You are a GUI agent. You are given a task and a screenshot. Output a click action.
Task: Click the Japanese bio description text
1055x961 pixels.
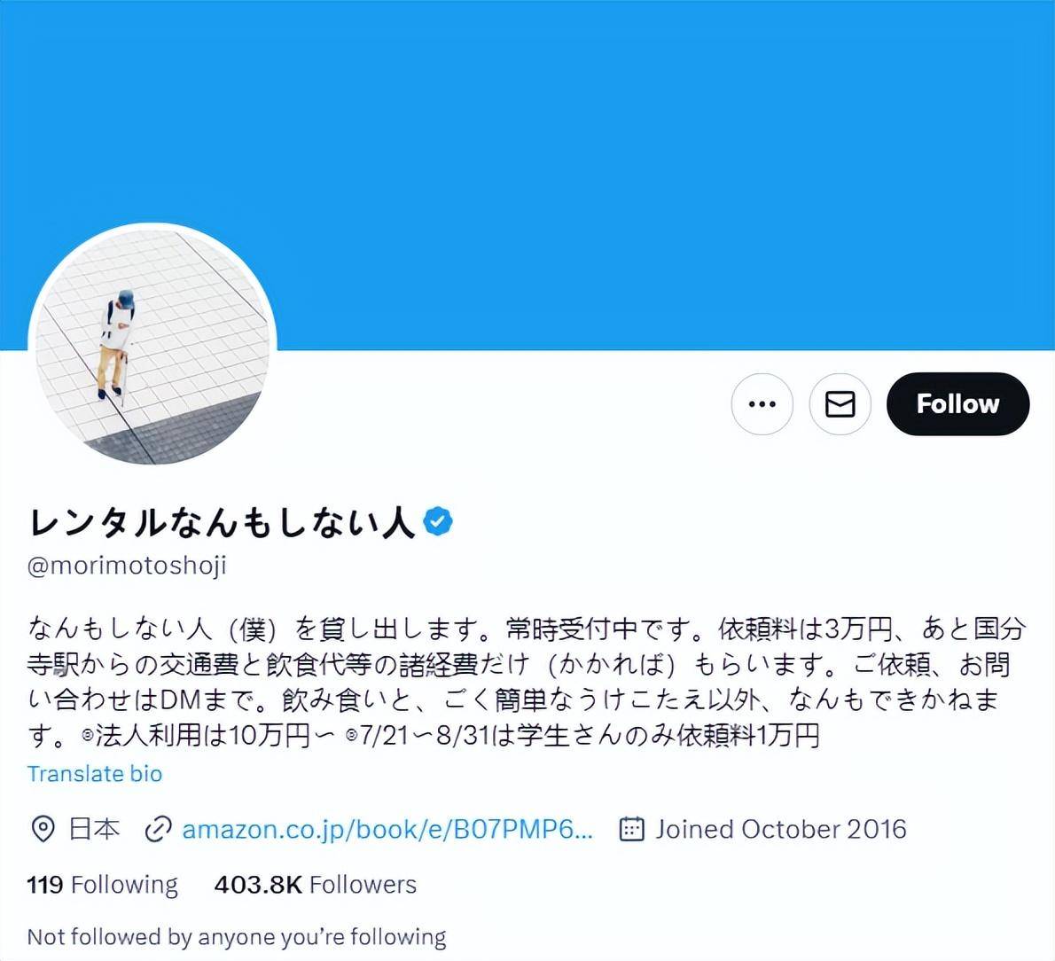click(x=526, y=682)
